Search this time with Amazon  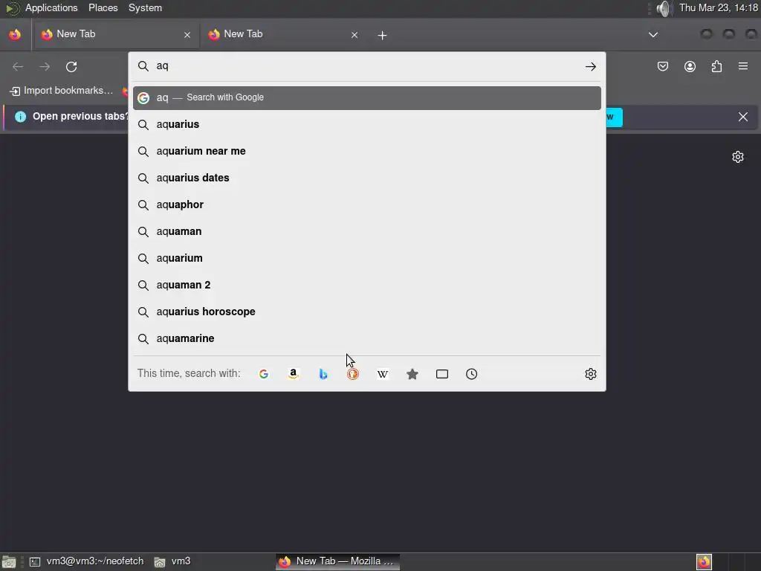(x=293, y=374)
